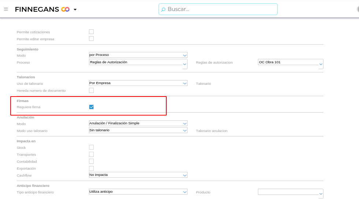Open Reglas de autorizacion dropdown OC Obra 101

(x=290, y=64)
